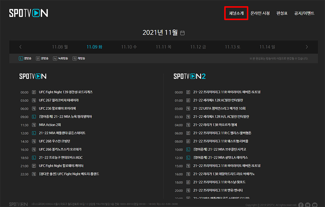Select 21-22 라리가 13R 마요르카:엘체
Screen dimensions: 325x207
[x=215, y=125]
